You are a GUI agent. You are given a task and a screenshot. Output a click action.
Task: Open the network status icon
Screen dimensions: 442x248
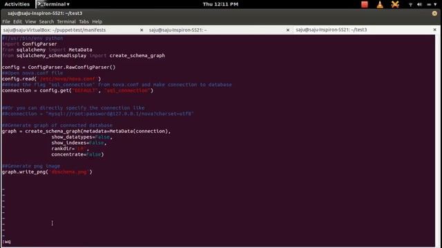410,5
